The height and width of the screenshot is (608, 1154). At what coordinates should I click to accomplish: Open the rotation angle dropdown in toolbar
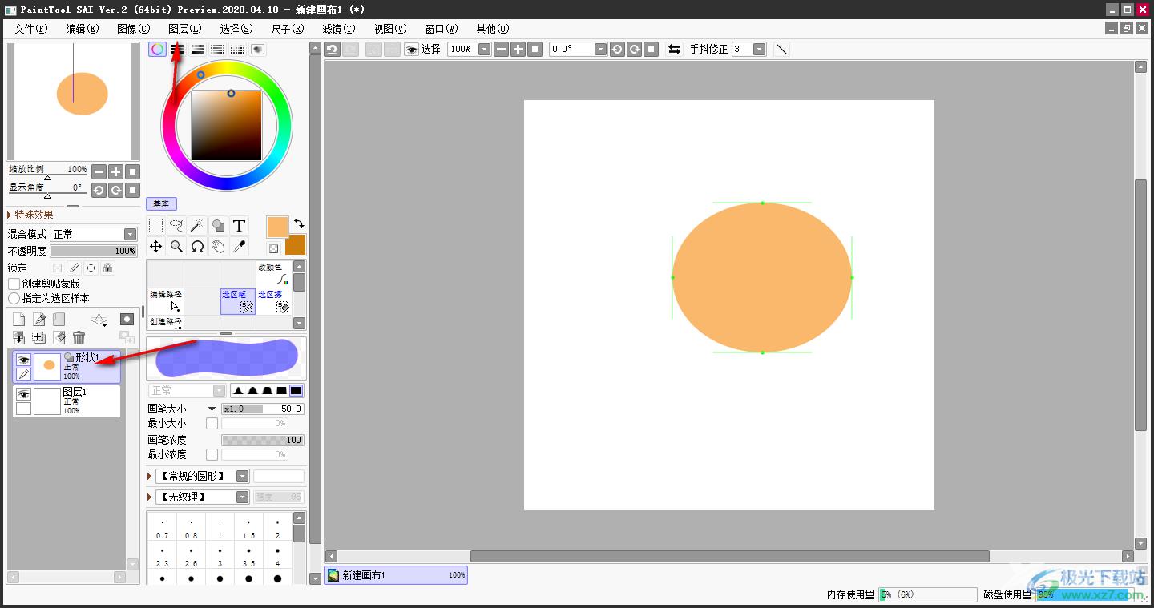[600, 49]
